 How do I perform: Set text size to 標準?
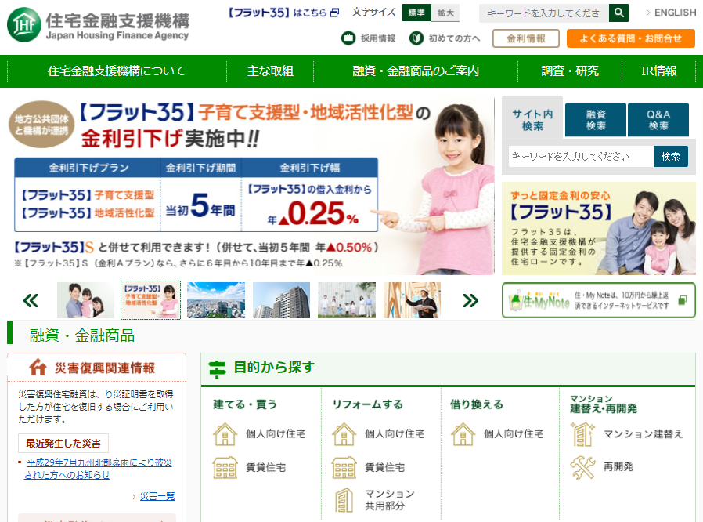click(x=416, y=13)
